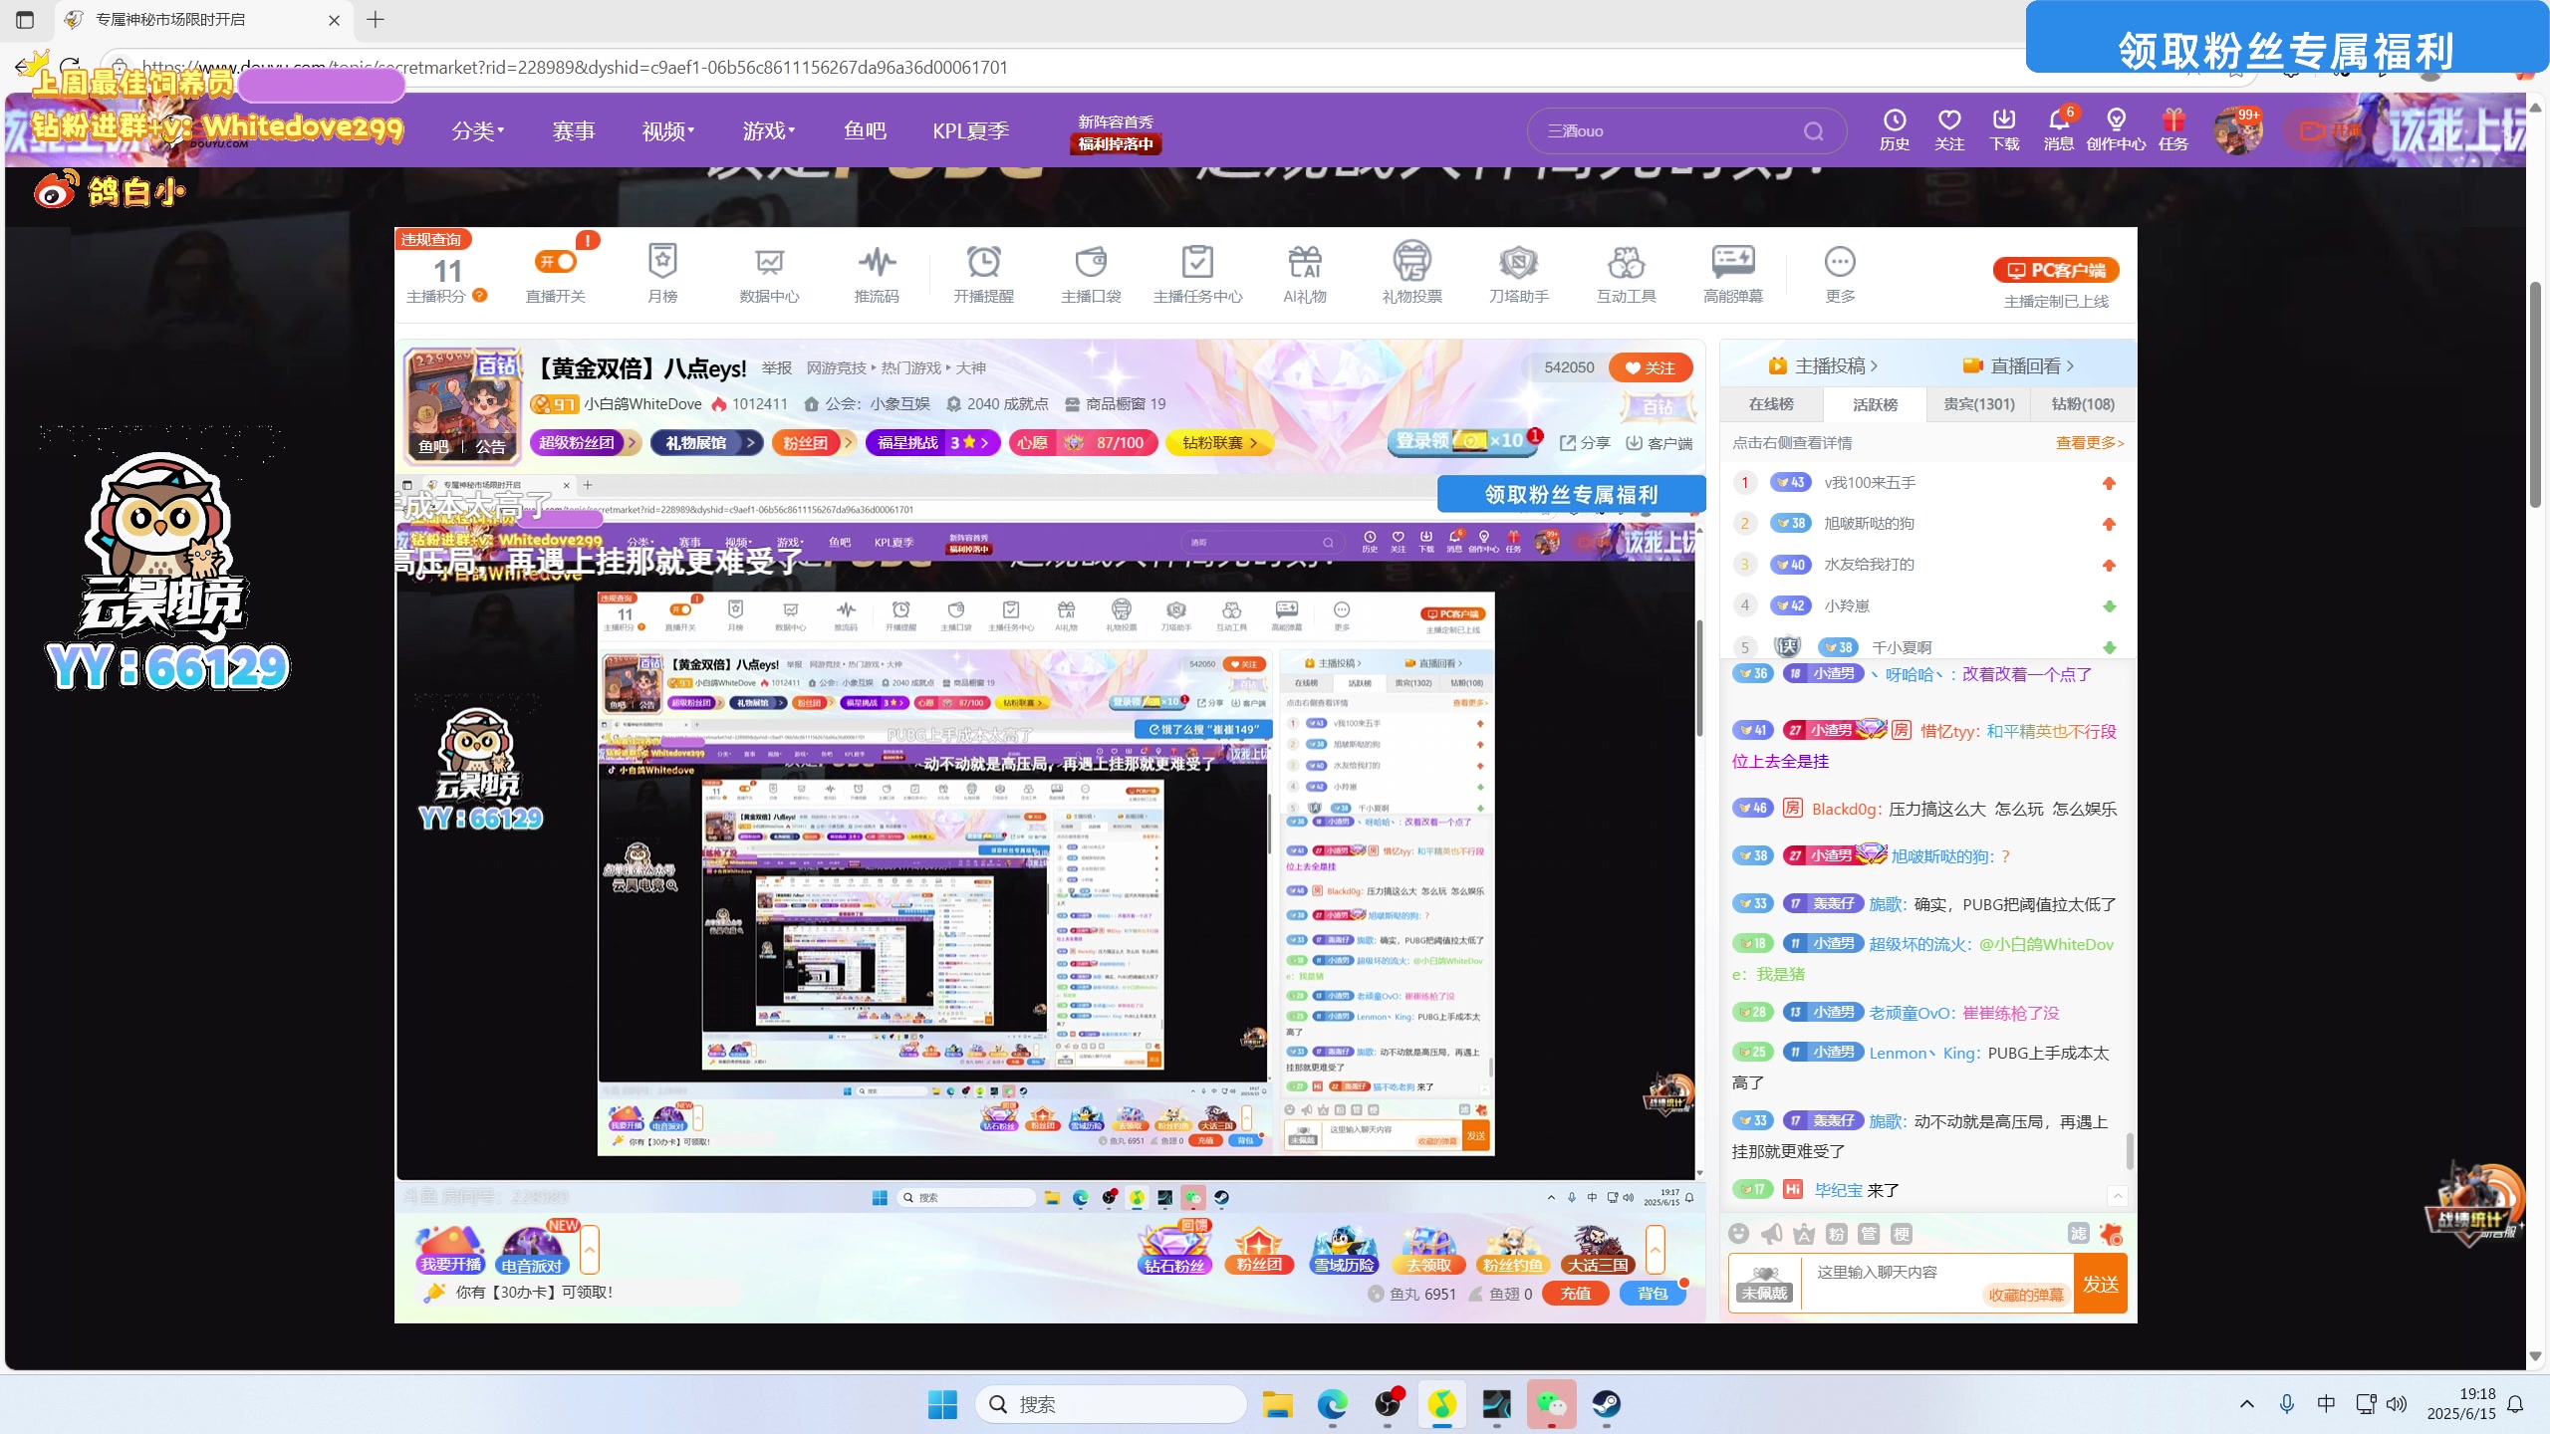
Task: Click the volume speaker in system tray
Action: [2398, 1404]
